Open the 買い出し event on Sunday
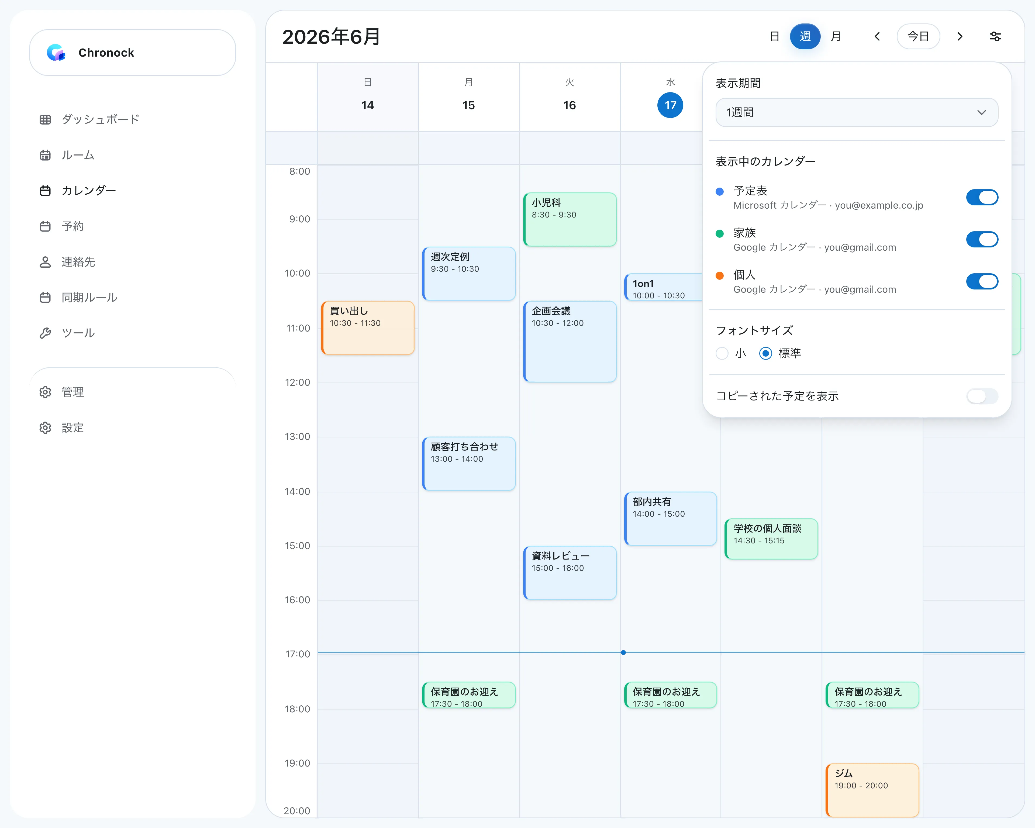This screenshot has width=1035, height=828. (x=368, y=328)
